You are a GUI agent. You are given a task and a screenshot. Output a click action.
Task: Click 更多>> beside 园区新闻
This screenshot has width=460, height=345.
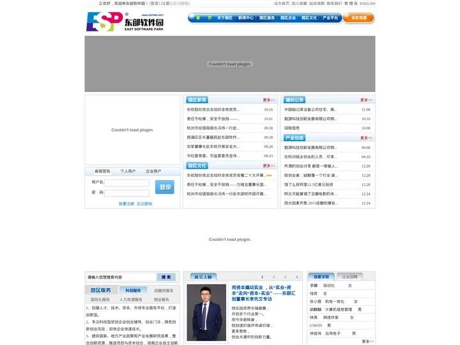point(269,100)
